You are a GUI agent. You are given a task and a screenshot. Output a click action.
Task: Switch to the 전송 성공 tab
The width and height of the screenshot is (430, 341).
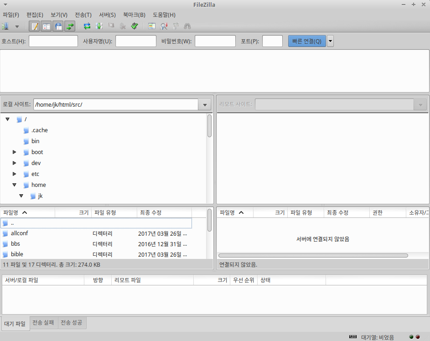72,323
